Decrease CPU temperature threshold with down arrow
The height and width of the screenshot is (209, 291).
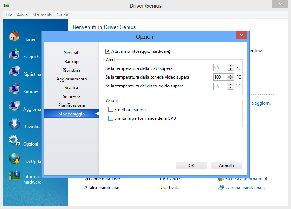coord(231,69)
